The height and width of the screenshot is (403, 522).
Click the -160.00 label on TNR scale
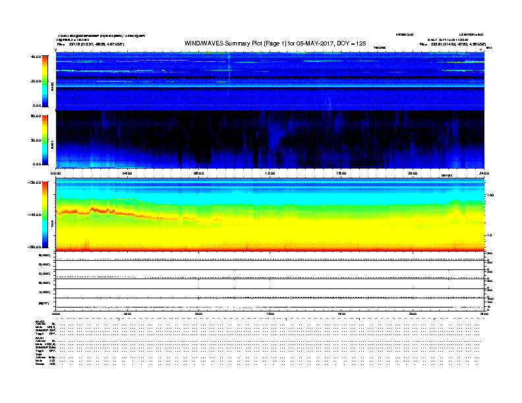[34, 247]
